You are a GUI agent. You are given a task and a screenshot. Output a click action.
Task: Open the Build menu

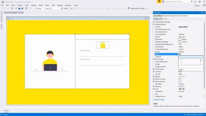27,5
